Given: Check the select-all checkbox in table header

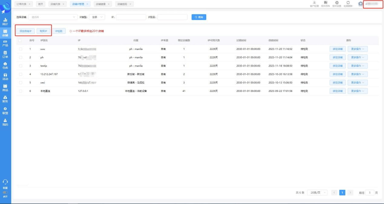Looking at the screenshot, I should click(x=20, y=40).
